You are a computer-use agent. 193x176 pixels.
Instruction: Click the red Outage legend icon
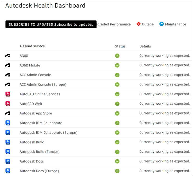(138, 24)
